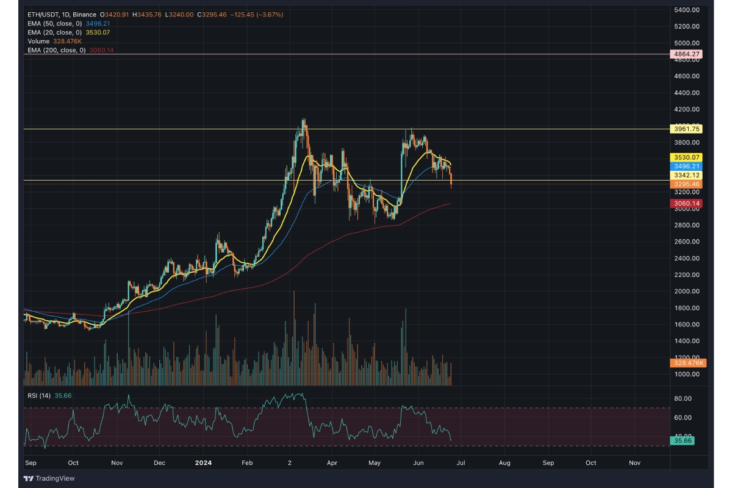This screenshot has width=732, height=488.
Task: Click the 1800.00 price scale tick
Action: 687,308
